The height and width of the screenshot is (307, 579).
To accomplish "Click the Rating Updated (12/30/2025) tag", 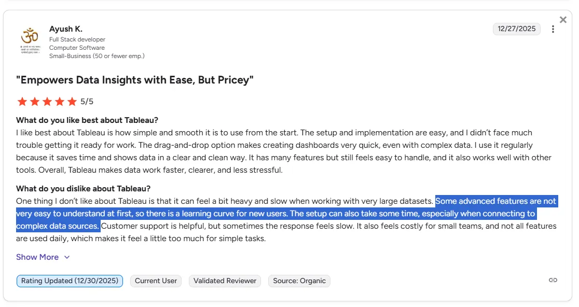I will pyautogui.click(x=70, y=281).
